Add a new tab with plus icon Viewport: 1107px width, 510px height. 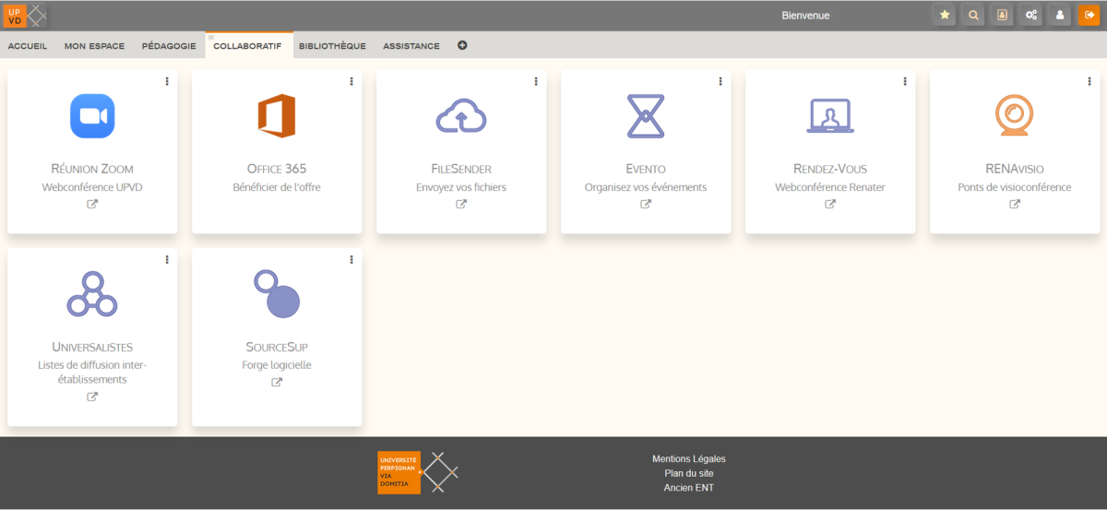(462, 45)
